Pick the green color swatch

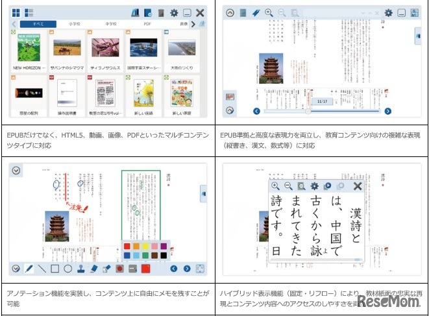(145, 255)
